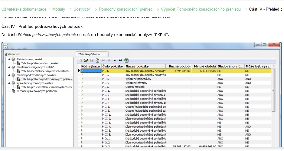
Task: Click icon beside Tabulka přehledu podrozvahových položek
Action: point(18,79)
